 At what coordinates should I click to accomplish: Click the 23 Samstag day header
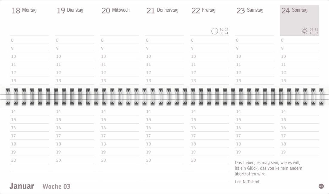[250, 10]
